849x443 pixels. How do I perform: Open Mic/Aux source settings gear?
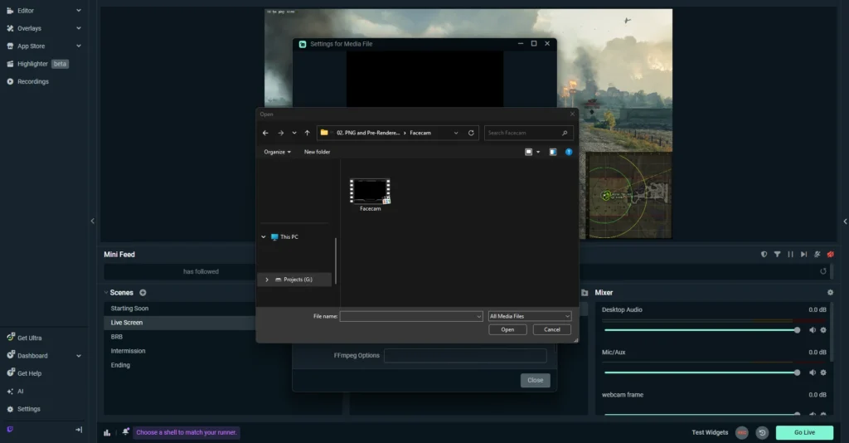pyautogui.click(x=823, y=372)
